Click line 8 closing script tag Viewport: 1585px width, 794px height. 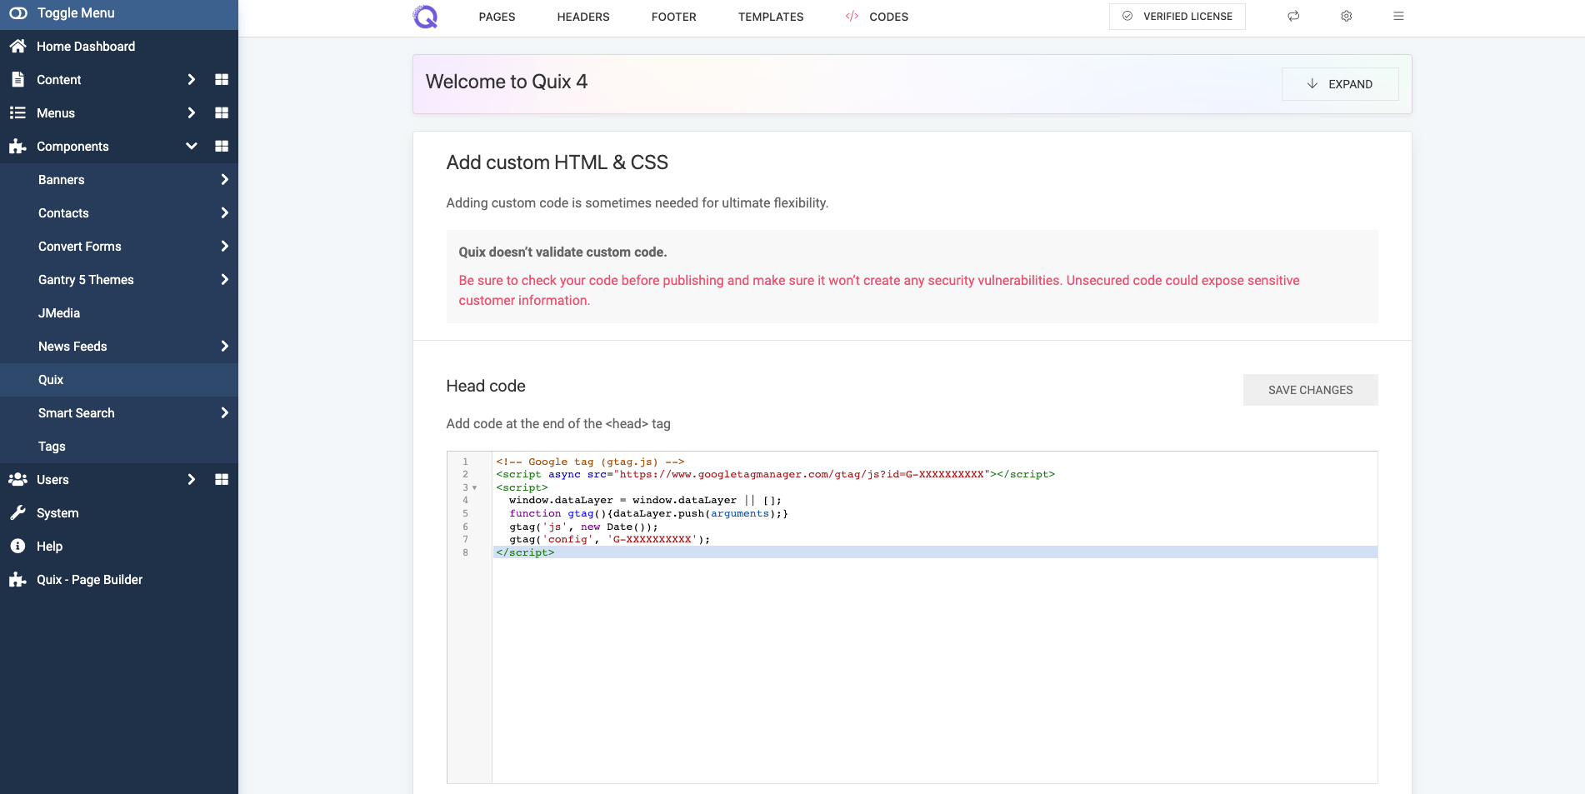tap(525, 552)
